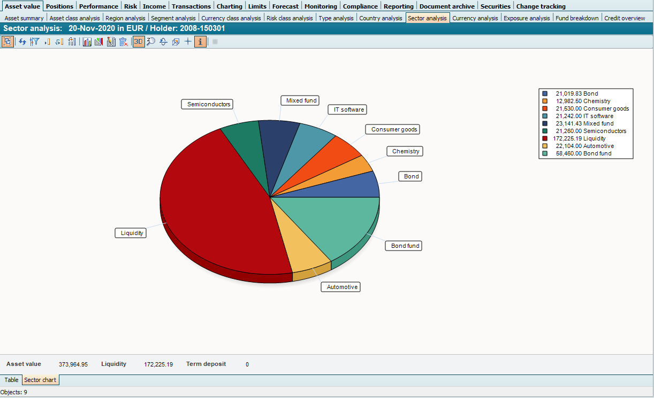Click the trash can delete icon
The height and width of the screenshot is (398, 654).
point(123,42)
